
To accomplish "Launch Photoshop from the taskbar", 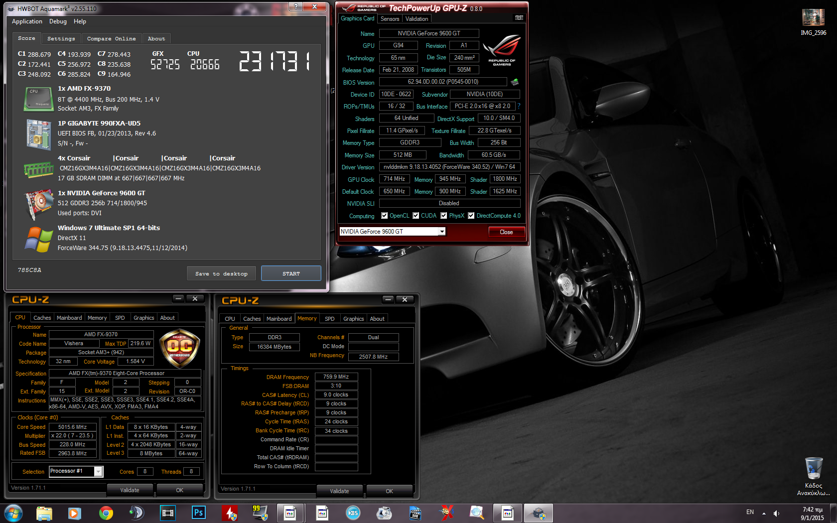I will [199, 513].
